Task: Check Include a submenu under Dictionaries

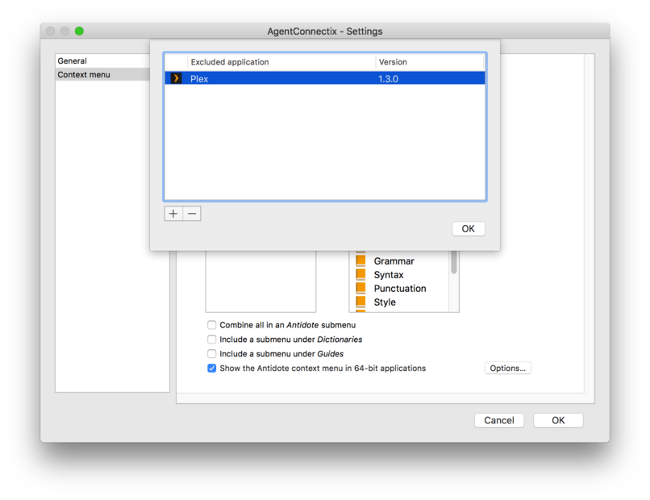Action: [212, 340]
